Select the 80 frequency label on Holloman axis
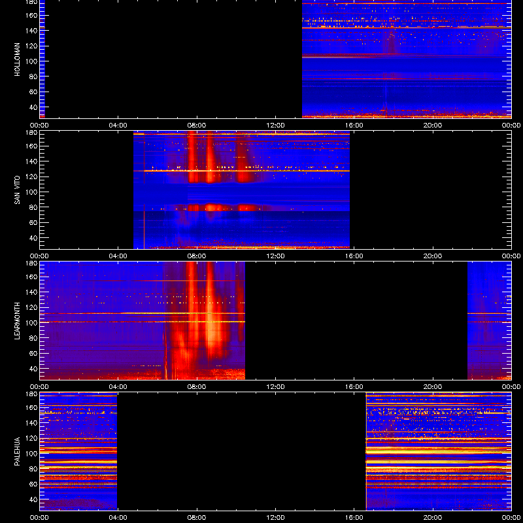The image size is (523, 523). coord(34,76)
